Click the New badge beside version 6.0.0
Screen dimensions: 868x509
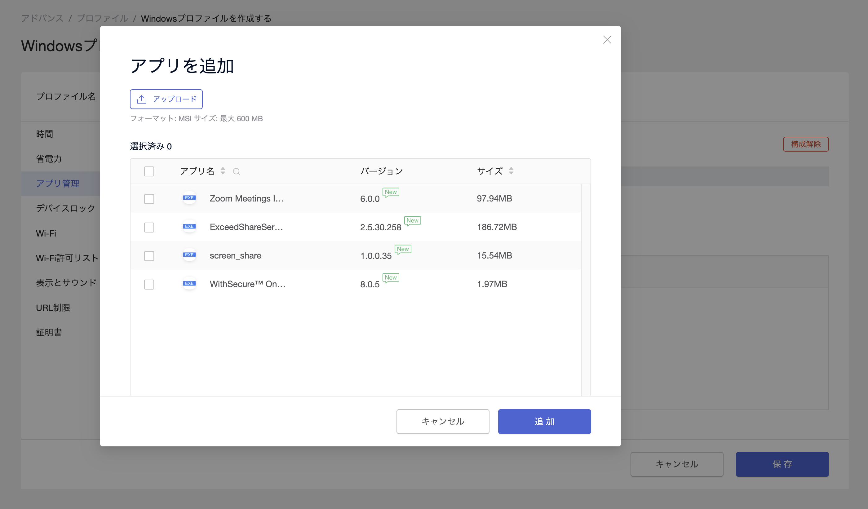[x=391, y=192]
